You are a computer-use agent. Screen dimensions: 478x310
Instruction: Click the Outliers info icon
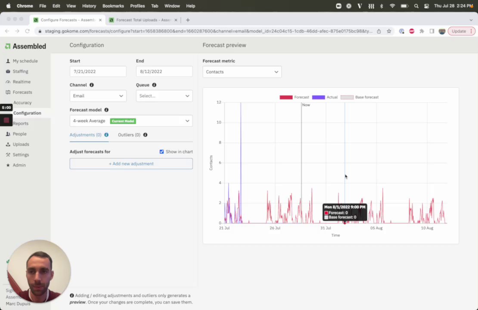pyautogui.click(x=146, y=135)
